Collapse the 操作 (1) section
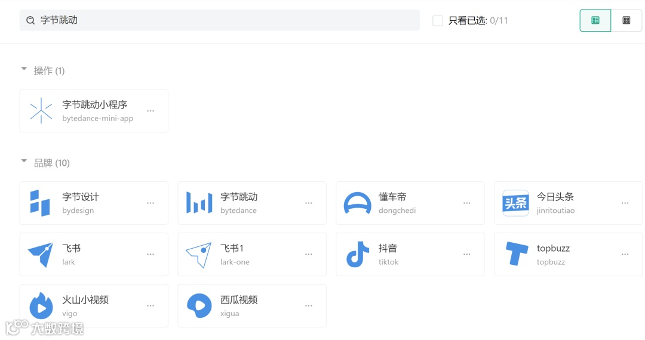The height and width of the screenshot is (340, 645). (24, 69)
